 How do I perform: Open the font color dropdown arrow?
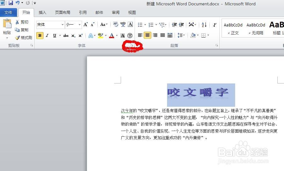click(117, 36)
